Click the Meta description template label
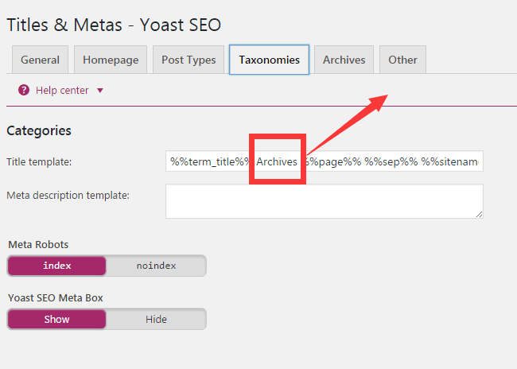This screenshot has width=517, height=369. click(x=68, y=195)
